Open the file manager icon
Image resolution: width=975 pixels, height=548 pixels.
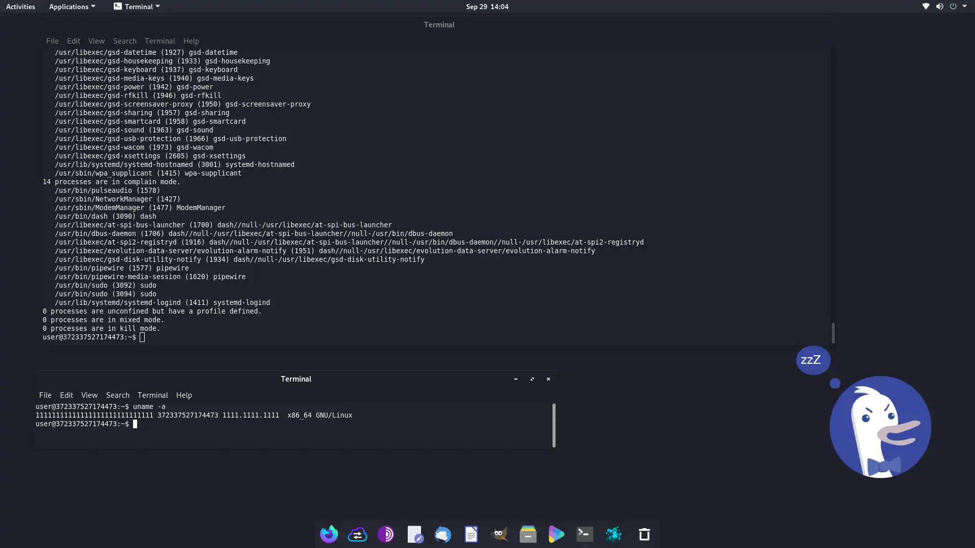528,534
